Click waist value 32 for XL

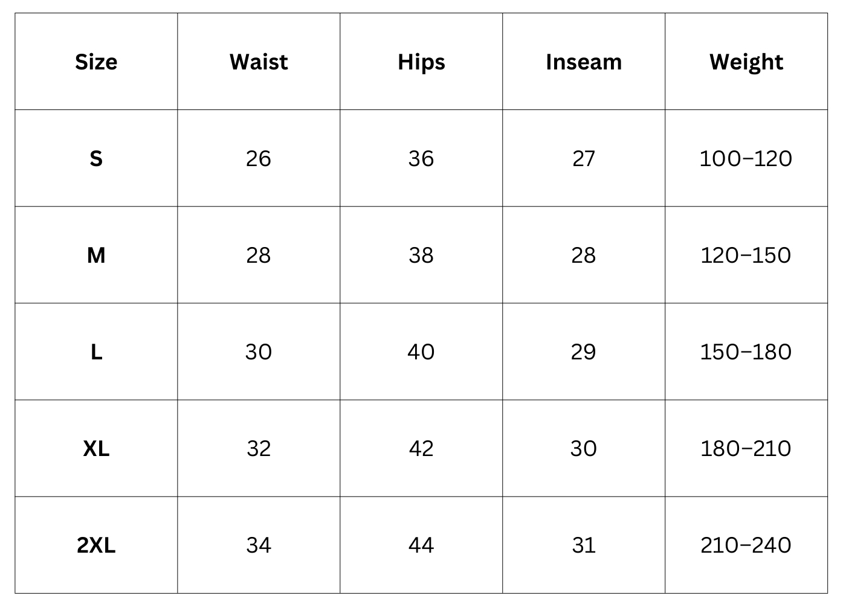point(259,449)
